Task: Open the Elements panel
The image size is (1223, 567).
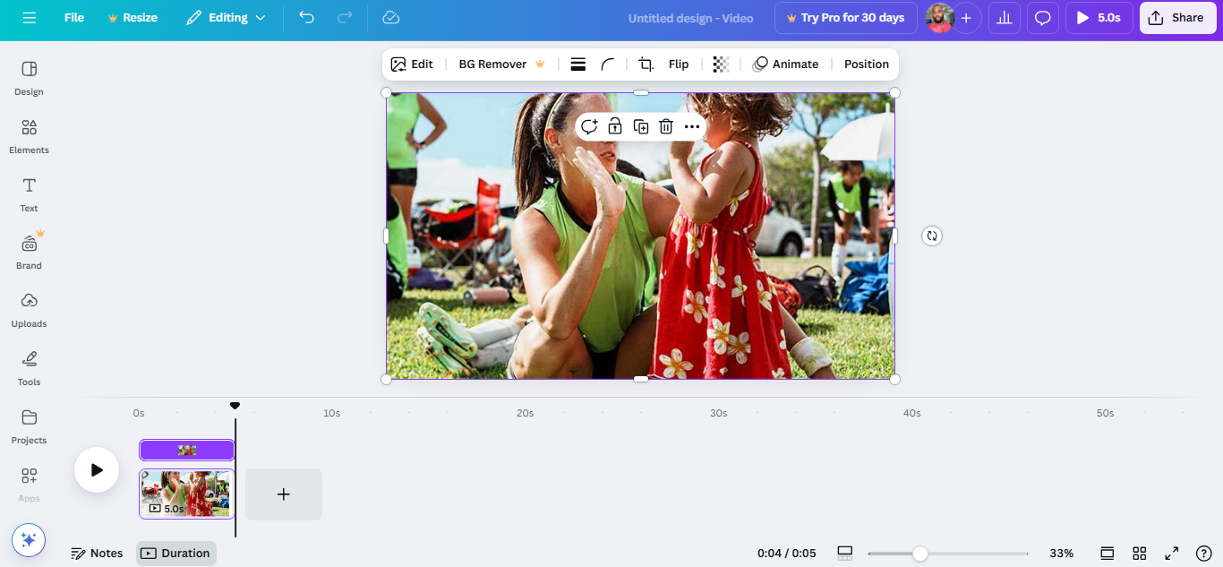Action: [28, 136]
